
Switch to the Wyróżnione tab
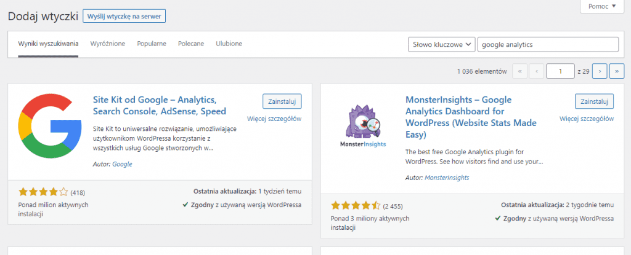(108, 44)
